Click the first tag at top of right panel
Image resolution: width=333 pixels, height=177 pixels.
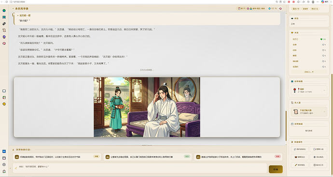[296, 9]
